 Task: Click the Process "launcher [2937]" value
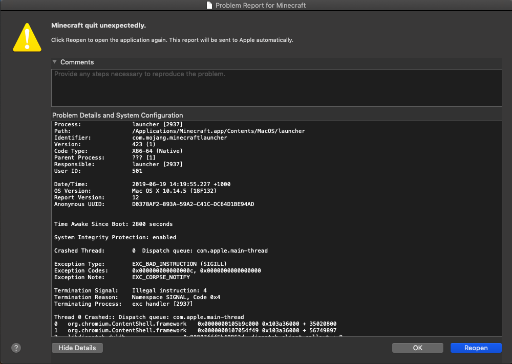coord(157,124)
